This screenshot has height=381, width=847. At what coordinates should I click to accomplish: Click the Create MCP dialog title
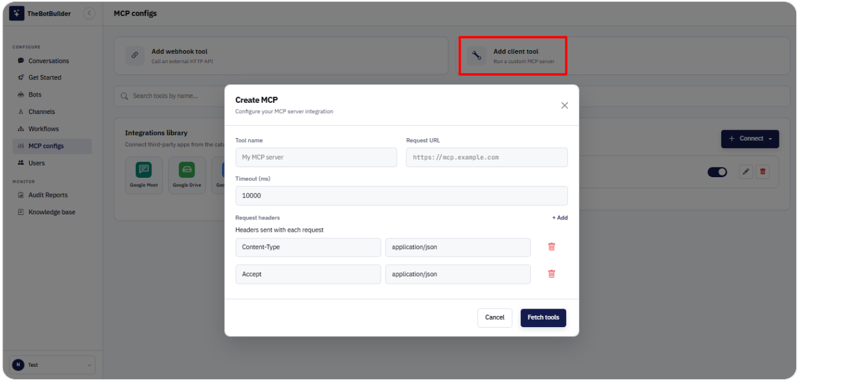(x=256, y=100)
